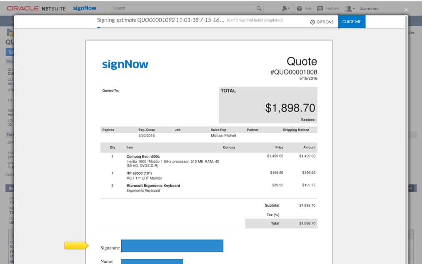The image size is (422, 264).
Task: Click the blue Name field
Action: [x=152, y=261]
